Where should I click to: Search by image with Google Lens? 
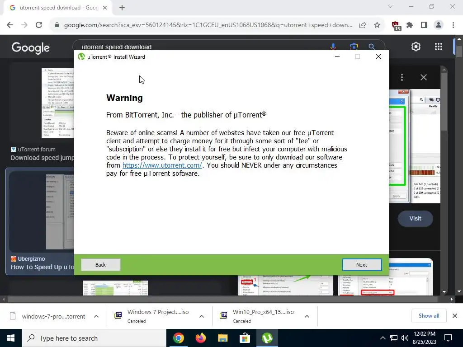(x=354, y=47)
